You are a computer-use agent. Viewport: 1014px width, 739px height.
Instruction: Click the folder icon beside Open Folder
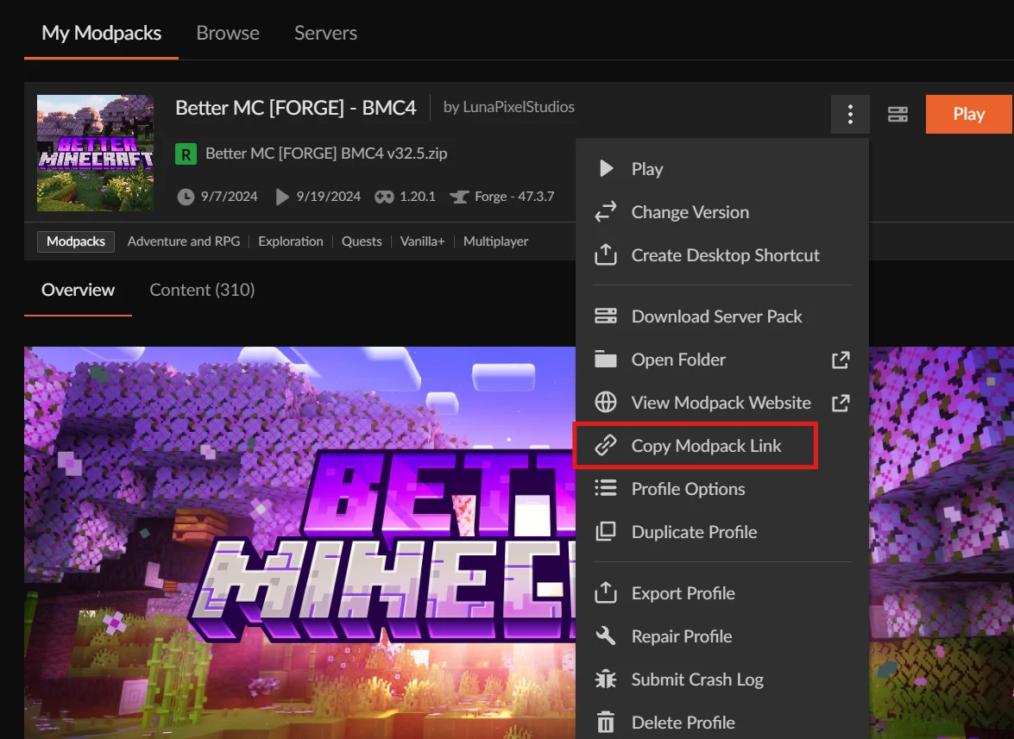pyautogui.click(x=605, y=359)
